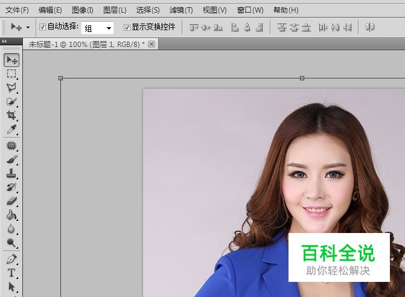Select the Spot Healing Brush tool
Screen dimensions: 405x297
(x=11, y=145)
